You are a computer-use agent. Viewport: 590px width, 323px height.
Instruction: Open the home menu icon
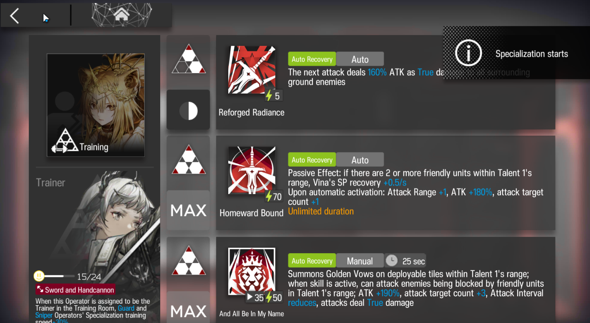121,15
